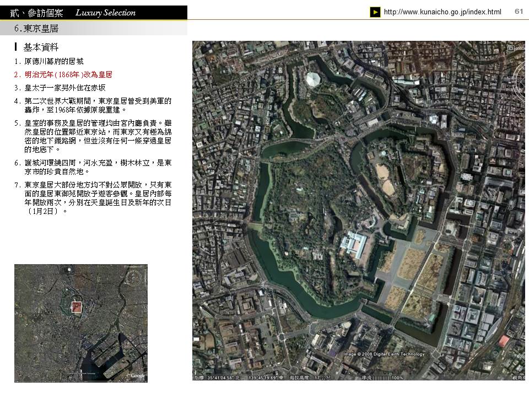Image resolution: width=529 pixels, height=397 pixels.
Task: Click the white-roofed dome building on the large map
Action: pos(314,79)
